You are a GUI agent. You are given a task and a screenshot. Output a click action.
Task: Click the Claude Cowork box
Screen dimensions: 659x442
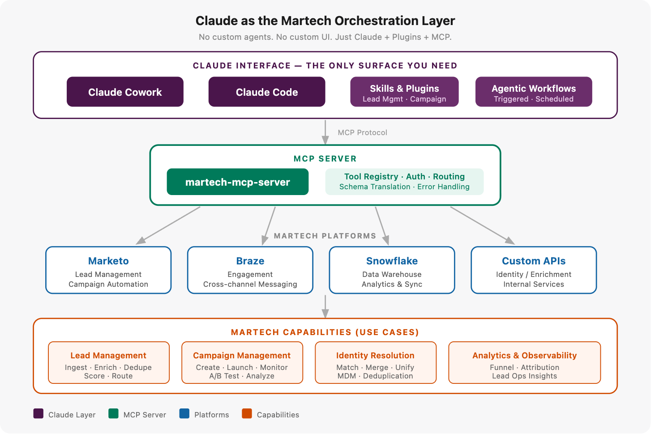(x=125, y=92)
